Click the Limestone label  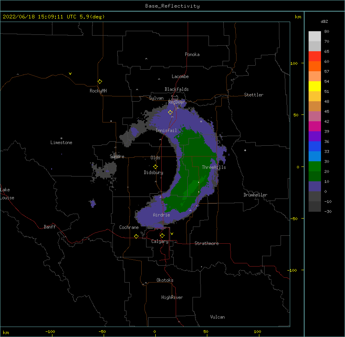pos(61,142)
